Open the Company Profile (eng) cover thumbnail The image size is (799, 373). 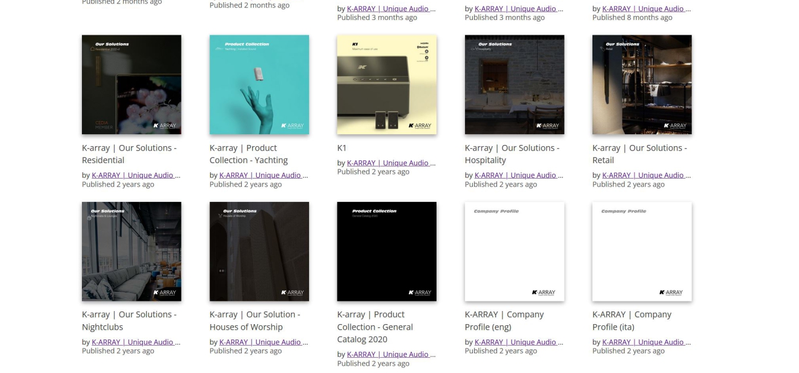point(514,251)
